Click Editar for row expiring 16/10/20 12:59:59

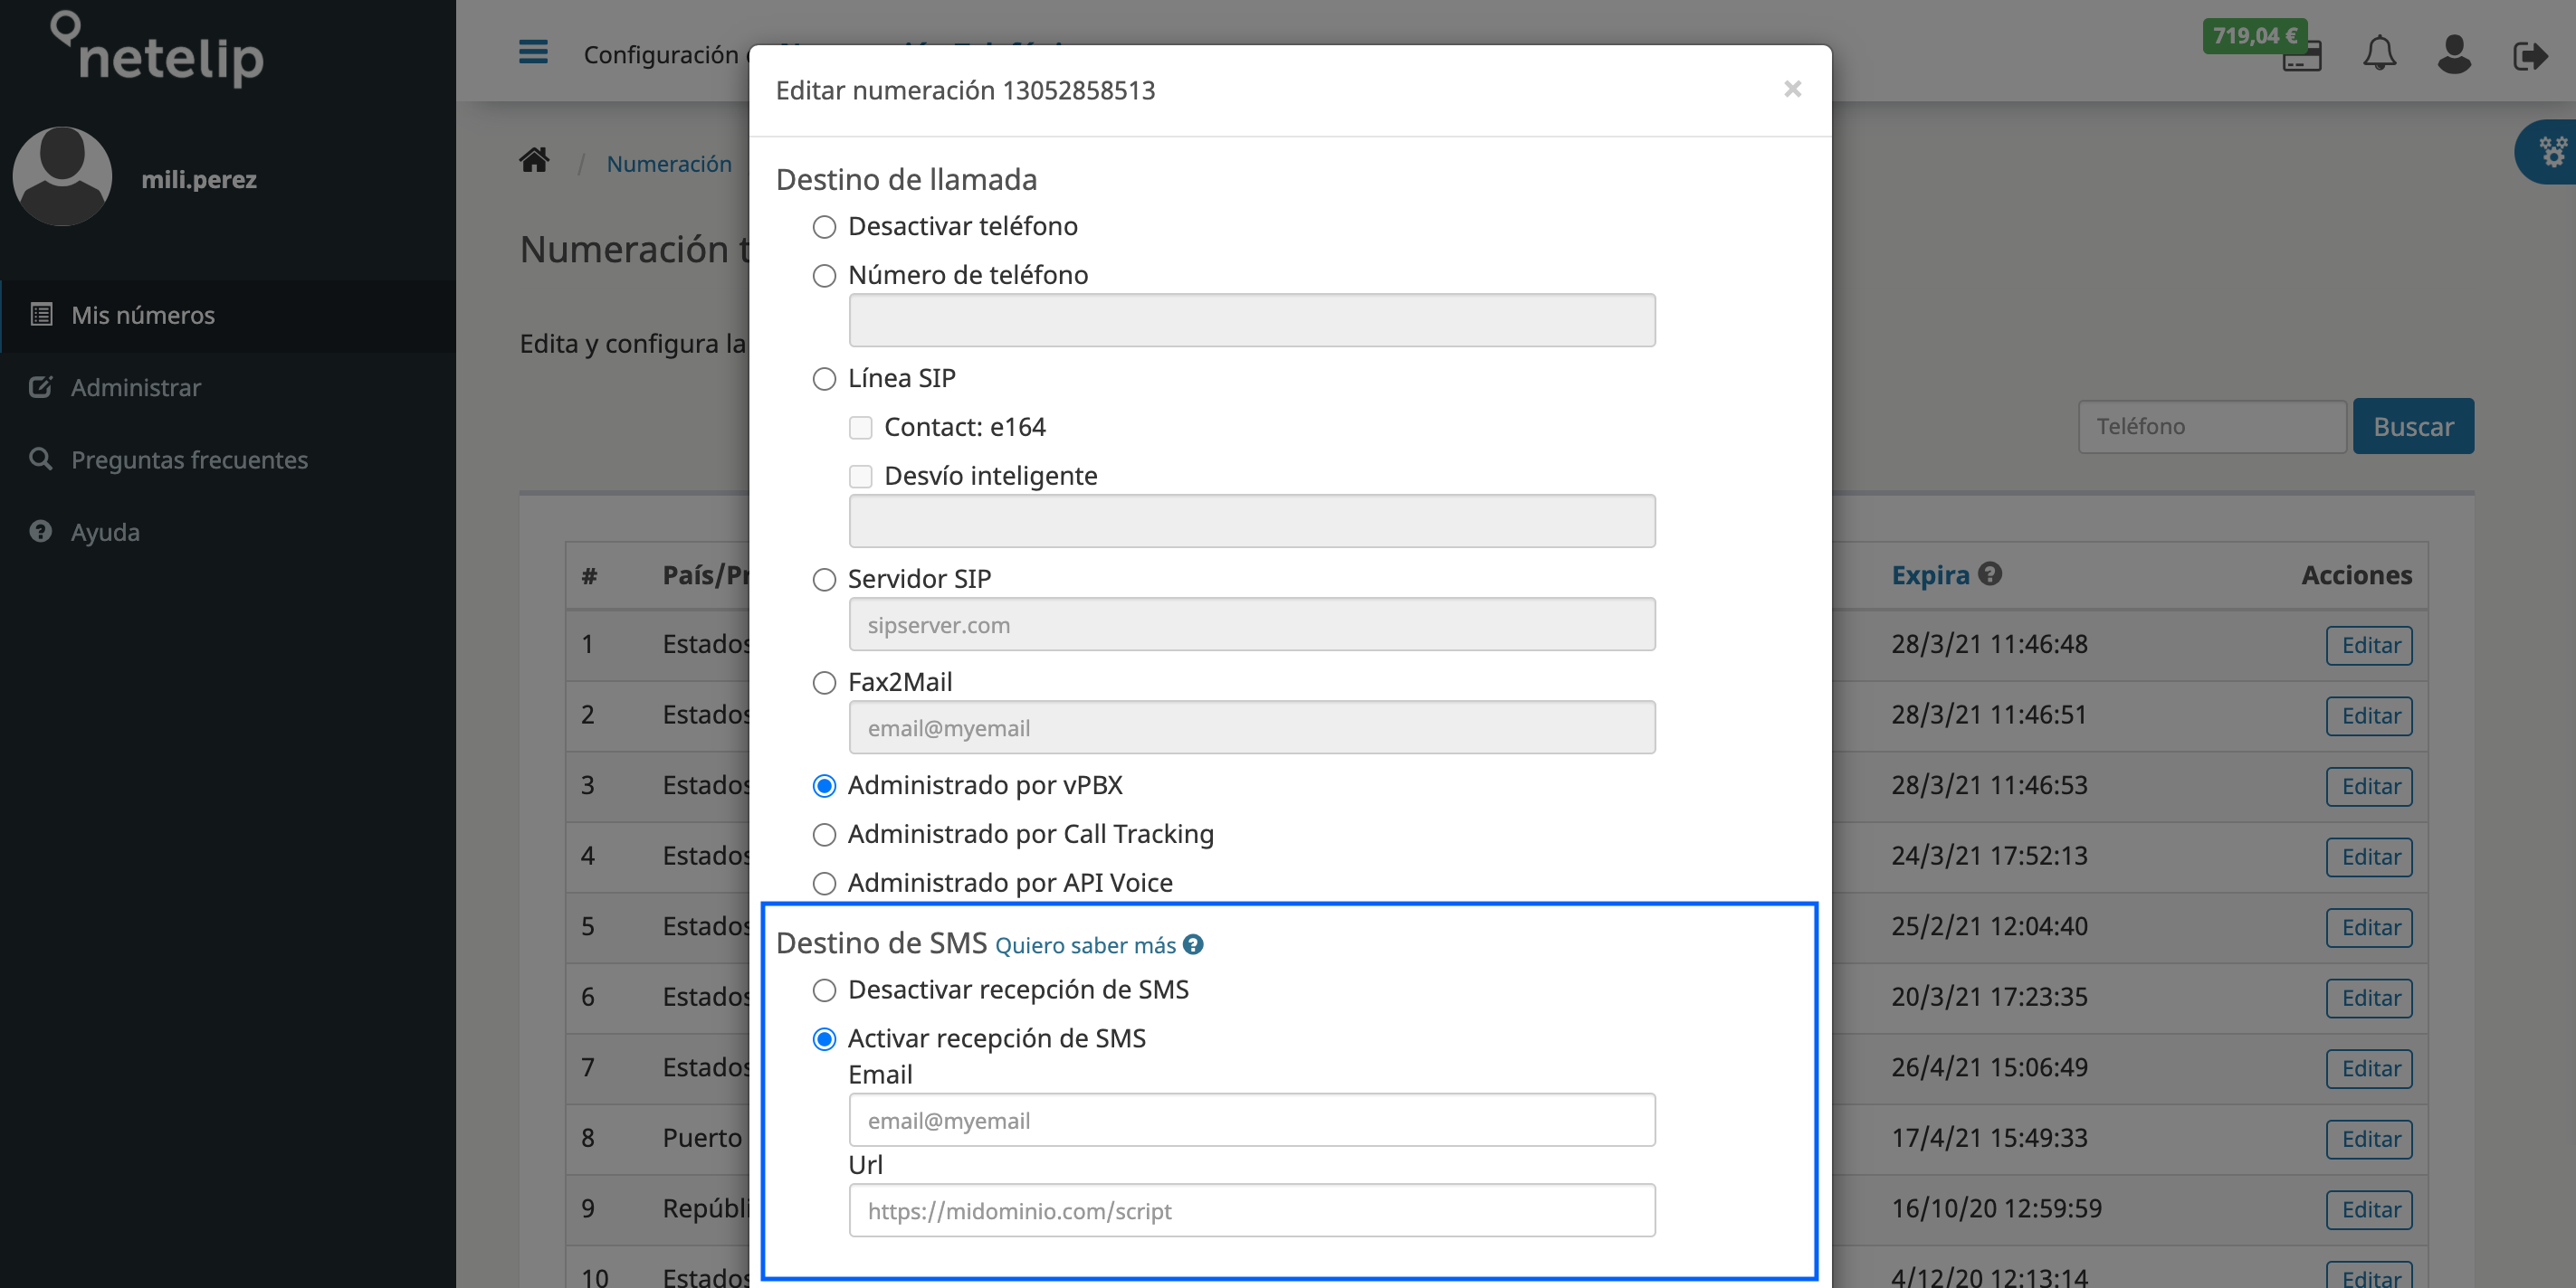pos(2368,1209)
